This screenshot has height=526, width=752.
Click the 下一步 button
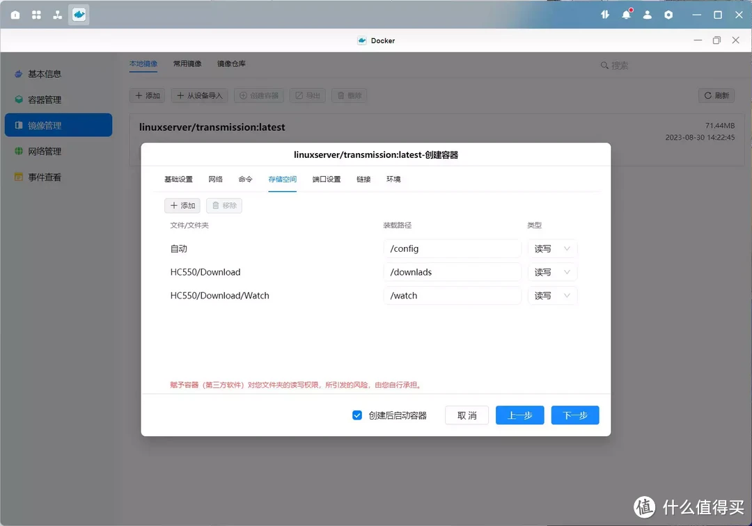pyautogui.click(x=575, y=415)
